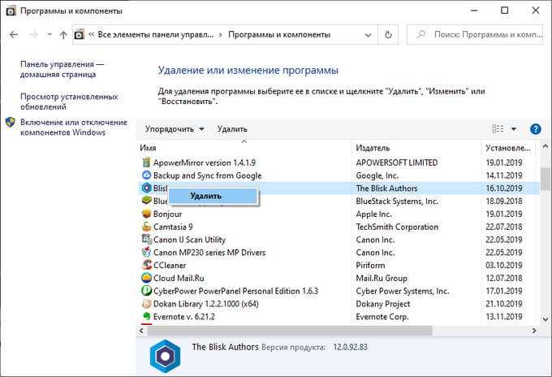Click the horizontal scrollbar right arrow
The height and width of the screenshot is (377, 552).
pos(534,331)
